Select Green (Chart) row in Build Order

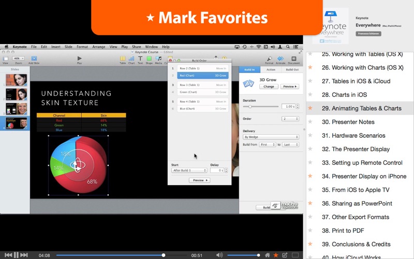pyautogui.click(x=203, y=92)
